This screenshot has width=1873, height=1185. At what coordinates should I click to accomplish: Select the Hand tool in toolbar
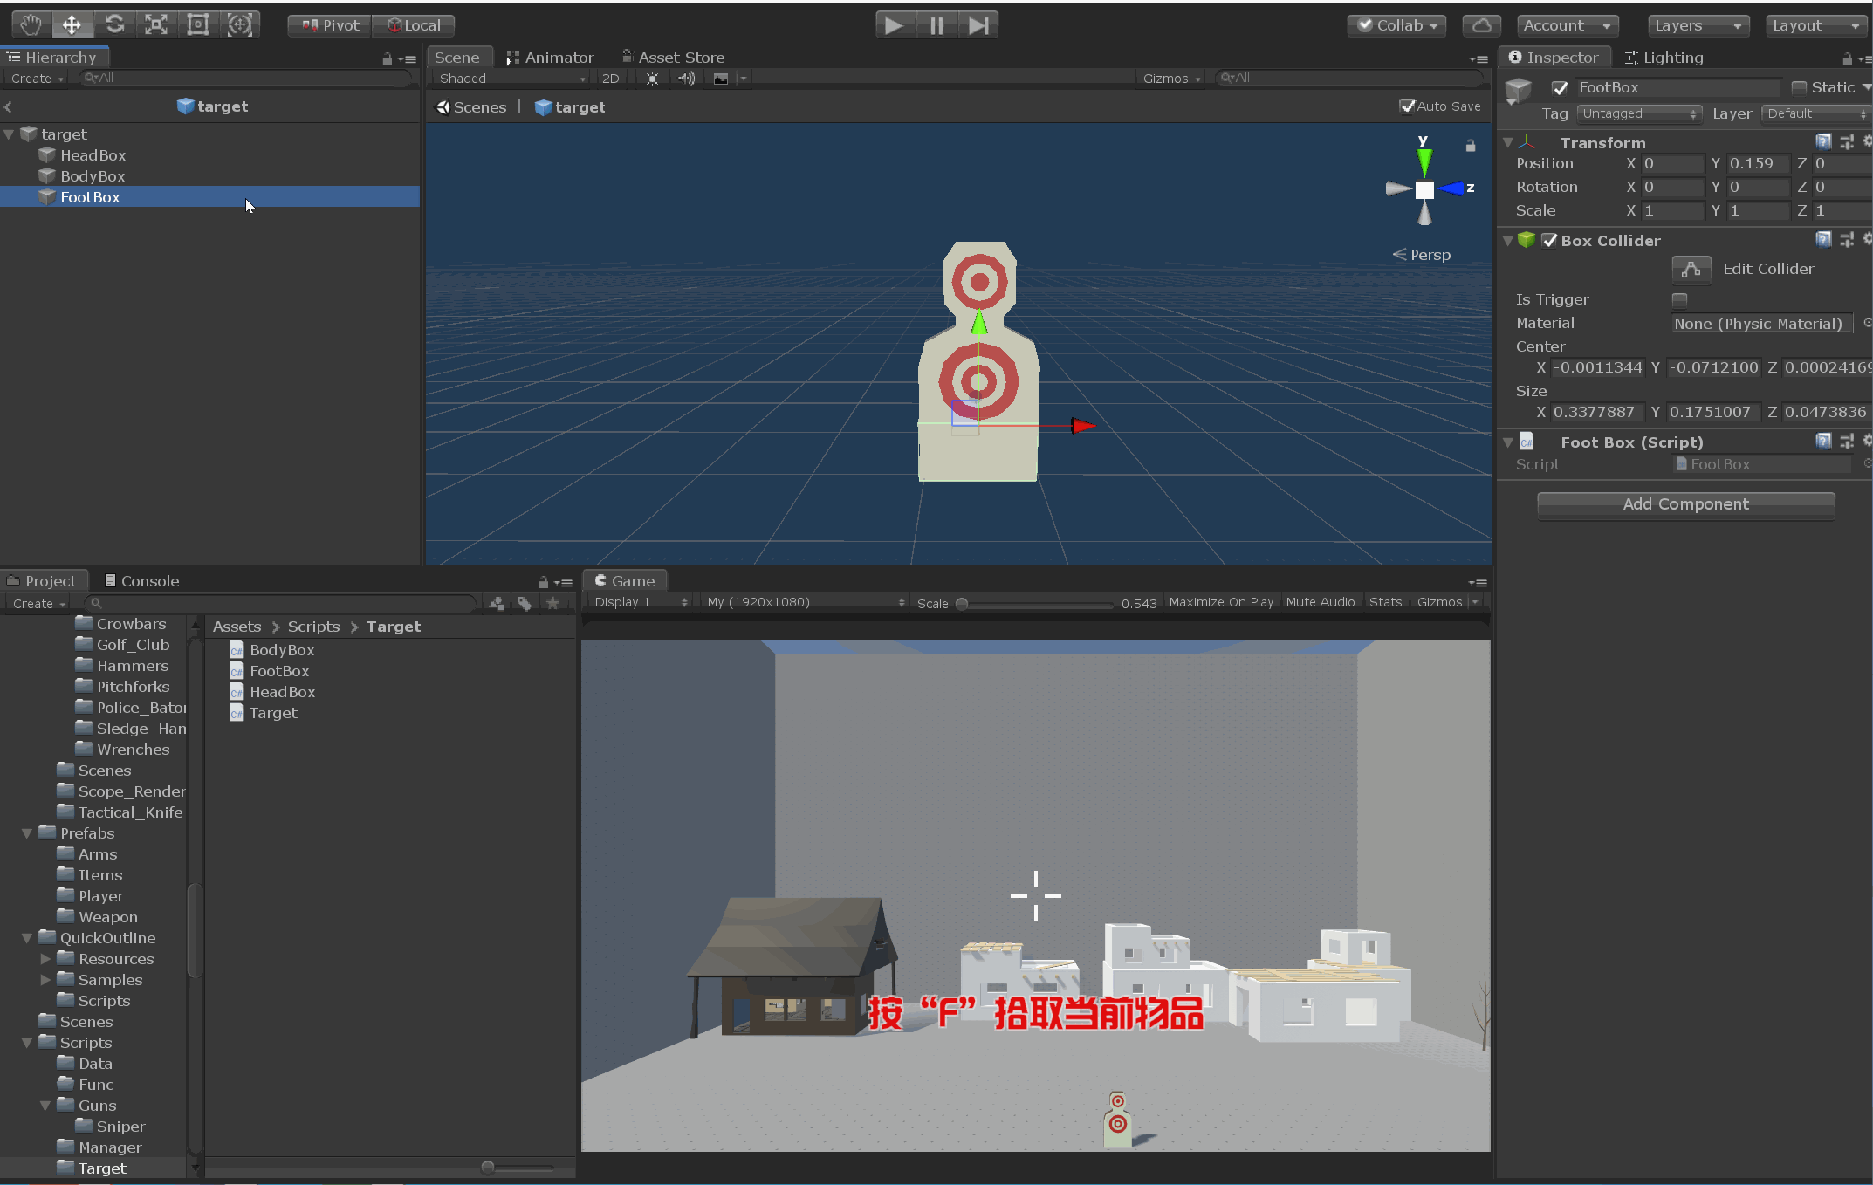(31, 25)
